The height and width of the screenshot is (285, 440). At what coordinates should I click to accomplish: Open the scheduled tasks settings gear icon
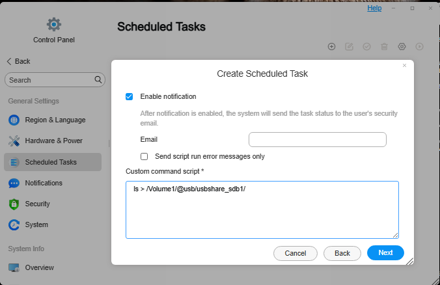[402, 47]
